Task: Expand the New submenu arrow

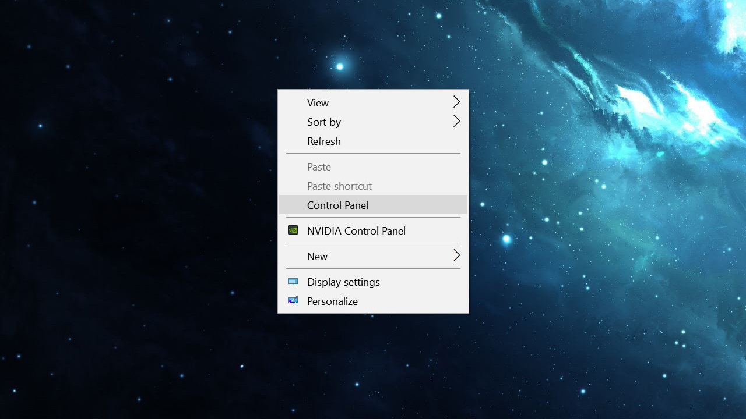Action: tap(456, 256)
